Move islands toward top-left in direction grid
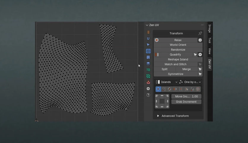The image size is (248, 143). [x=156, y=96]
